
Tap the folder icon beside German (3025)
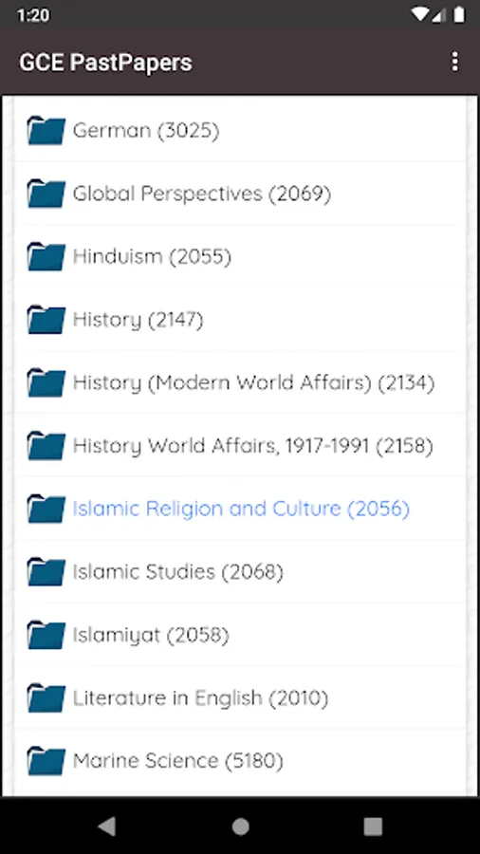coord(46,131)
